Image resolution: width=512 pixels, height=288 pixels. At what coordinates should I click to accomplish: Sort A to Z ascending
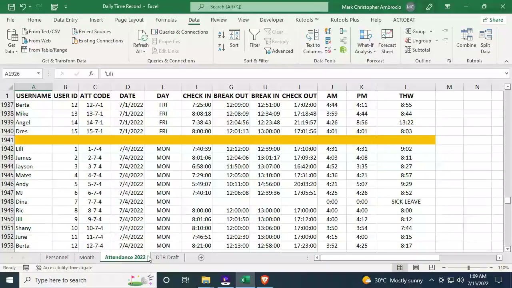pyautogui.click(x=222, y=34)
